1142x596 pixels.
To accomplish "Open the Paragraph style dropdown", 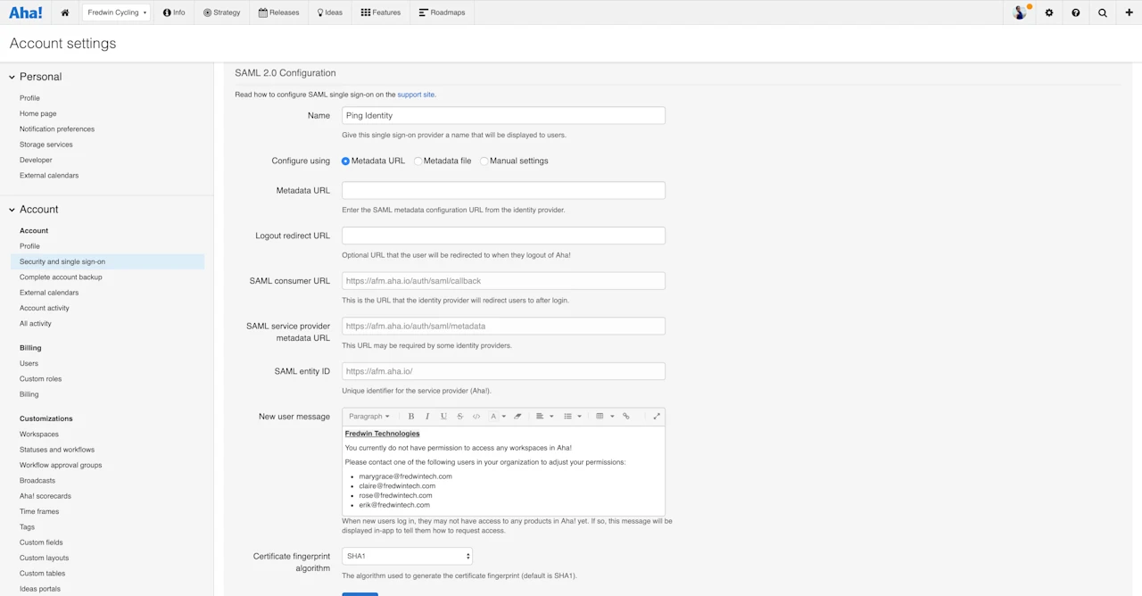I will (369, 417).
